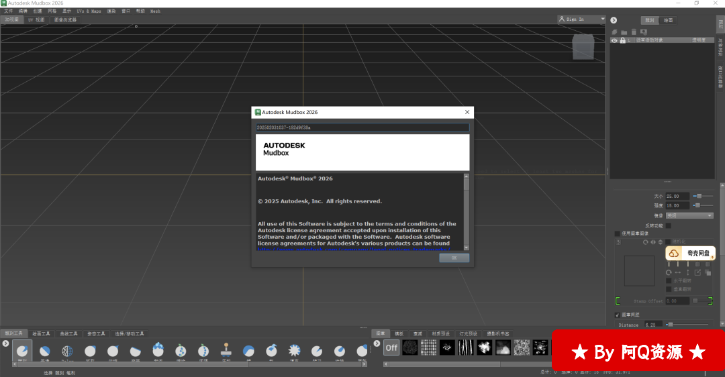Screen dimensions: 725x377
Task: Open the UVs & Maps menu
Action: [89, 11]
